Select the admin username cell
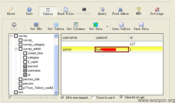The image size is (175, 103). [78, 49]
